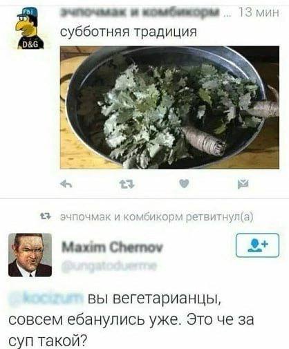Image resolution: width=289 pixels, height=349 pixels.
Task: Open the attached photo of leaves in a bowl
Action: point(169,107)
